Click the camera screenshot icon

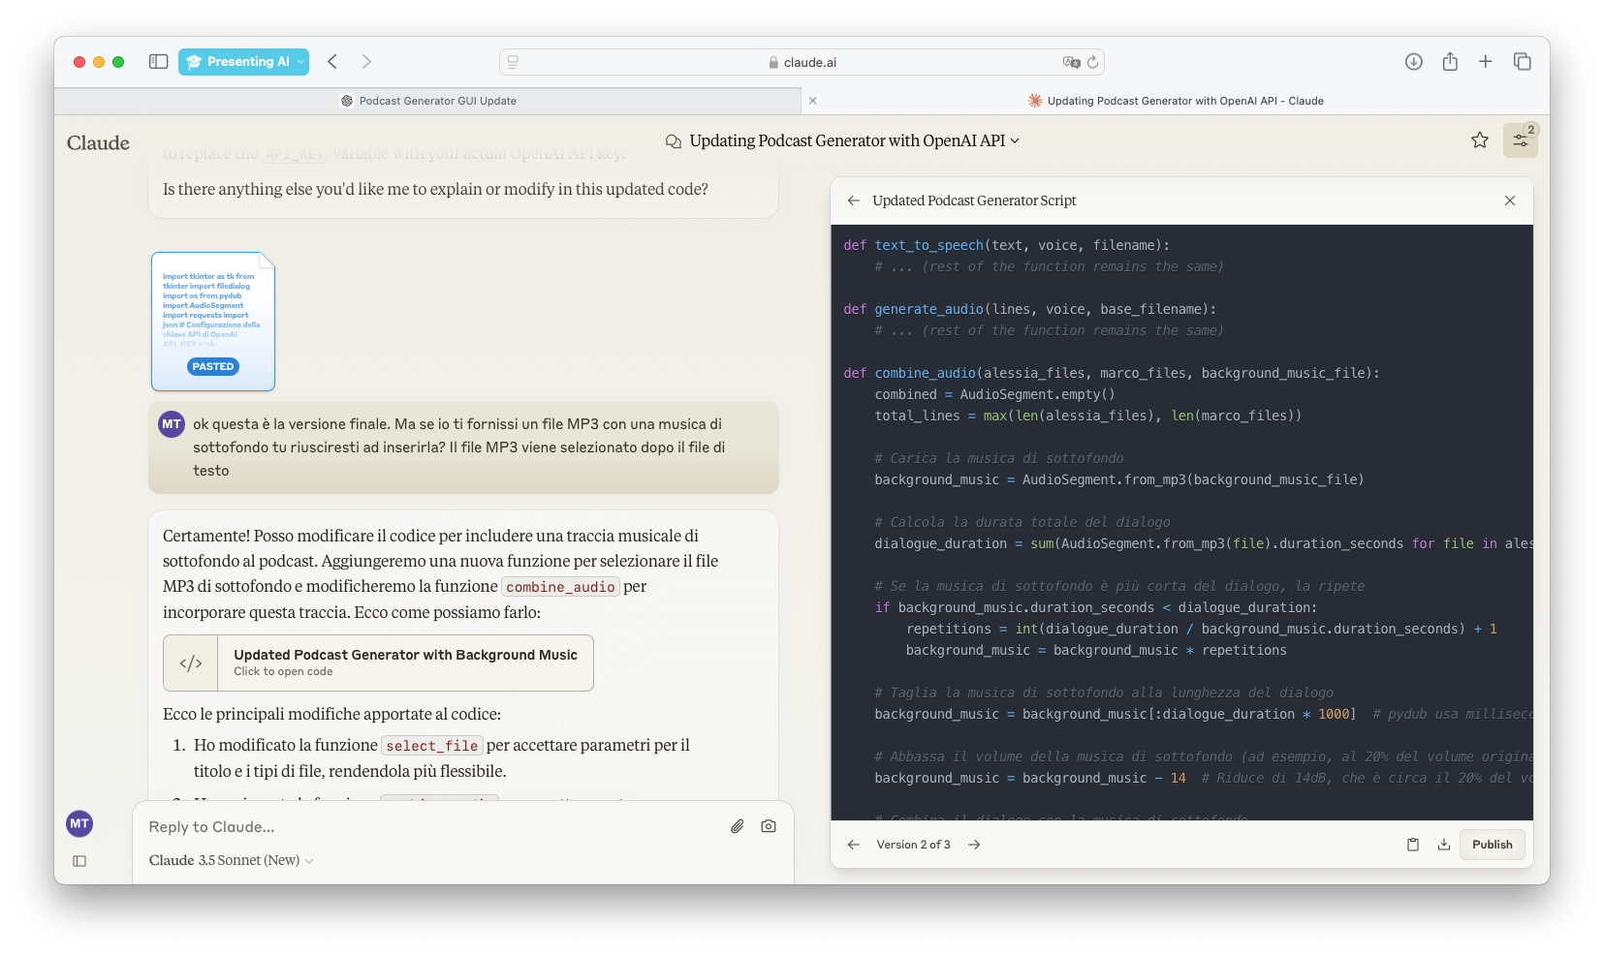click(769, 826)
